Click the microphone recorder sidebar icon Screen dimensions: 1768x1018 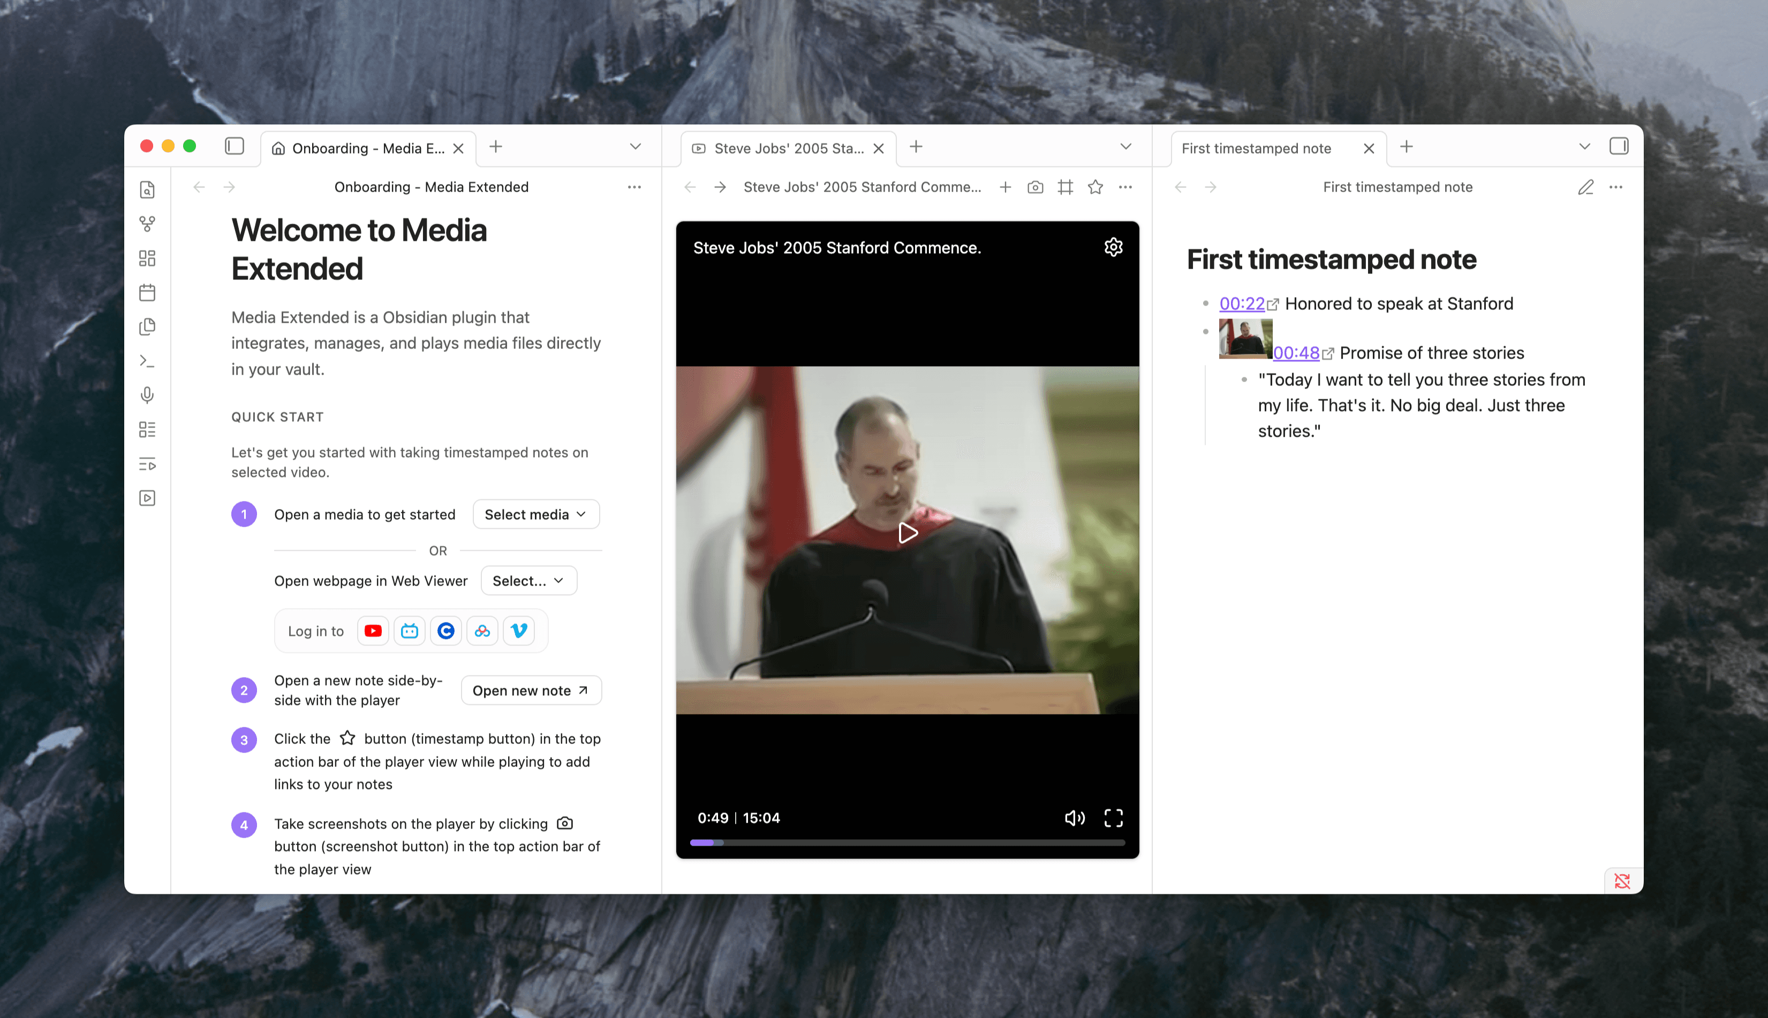pos(147,395)
